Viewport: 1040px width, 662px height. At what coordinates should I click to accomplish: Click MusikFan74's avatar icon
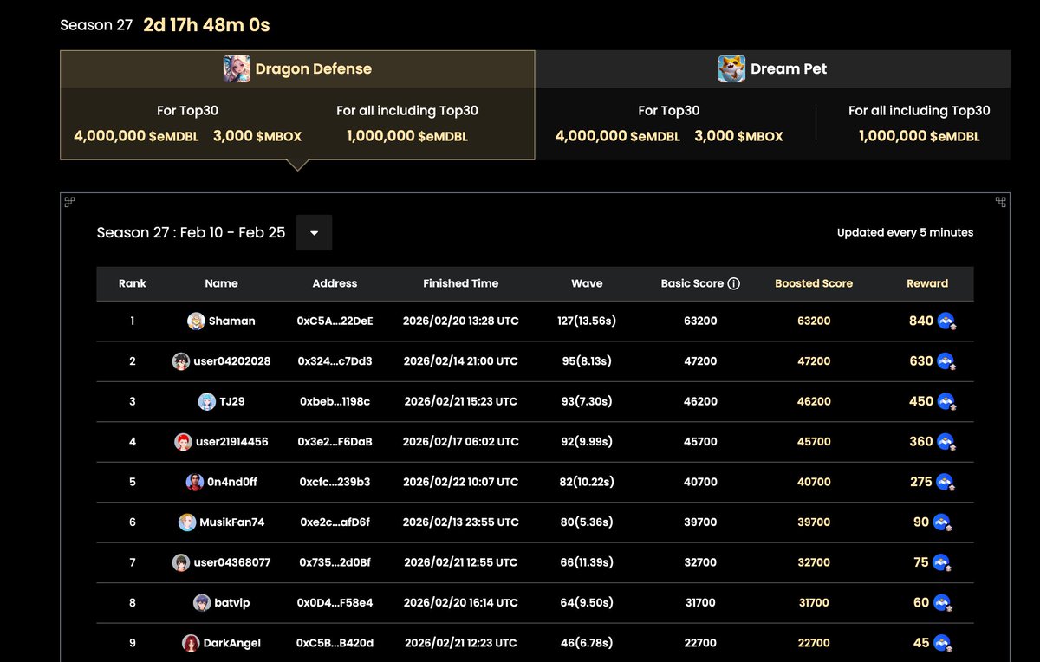pos(187,522)
